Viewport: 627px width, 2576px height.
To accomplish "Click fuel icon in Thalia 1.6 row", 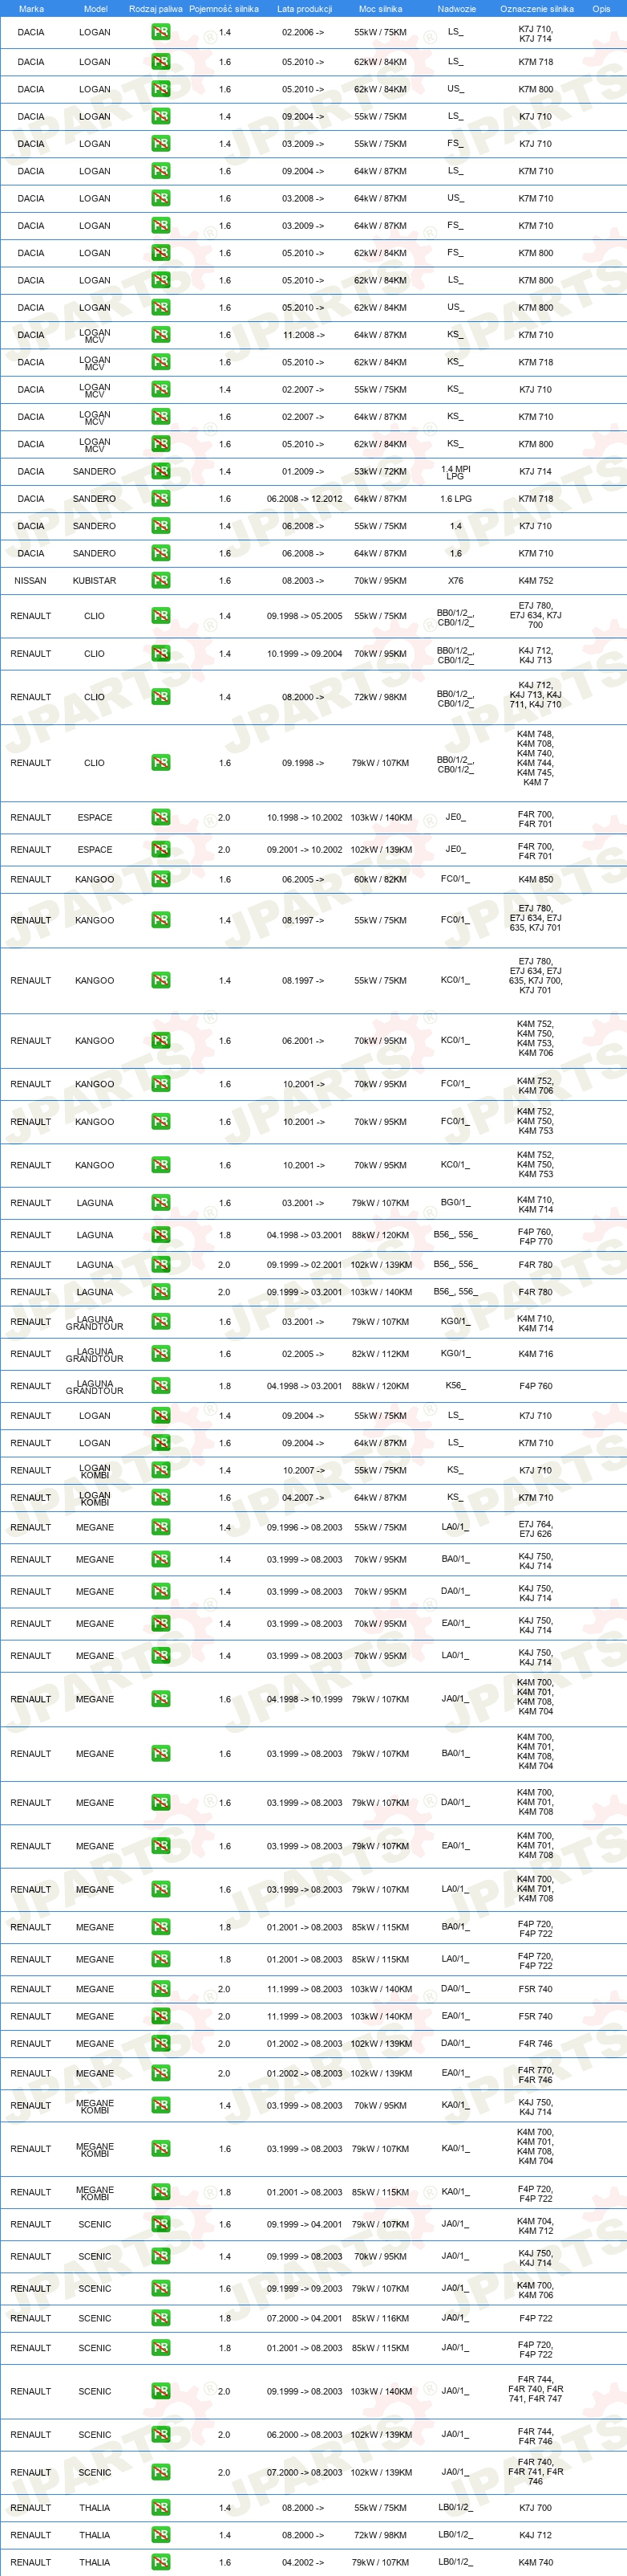I will click(x=160, y=2562).
